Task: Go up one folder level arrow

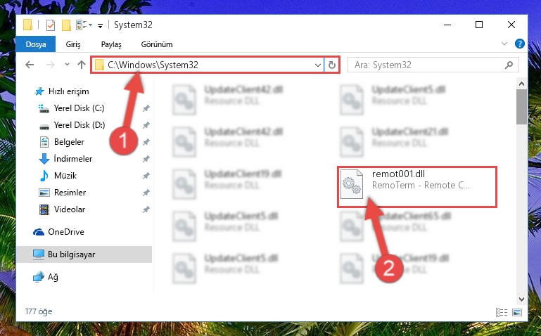Action: click(82, 65)
